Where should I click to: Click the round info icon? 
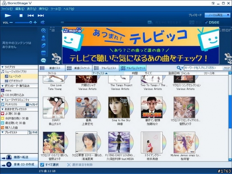click(43, 60)
